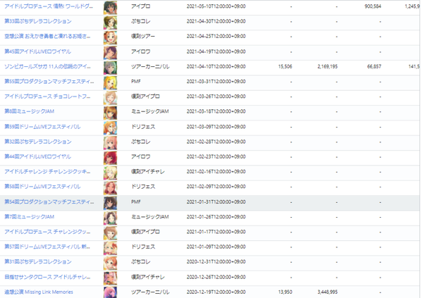Select the value 15,506
Viewport: 423px width, 298px height.
click(x=285, y=66)
